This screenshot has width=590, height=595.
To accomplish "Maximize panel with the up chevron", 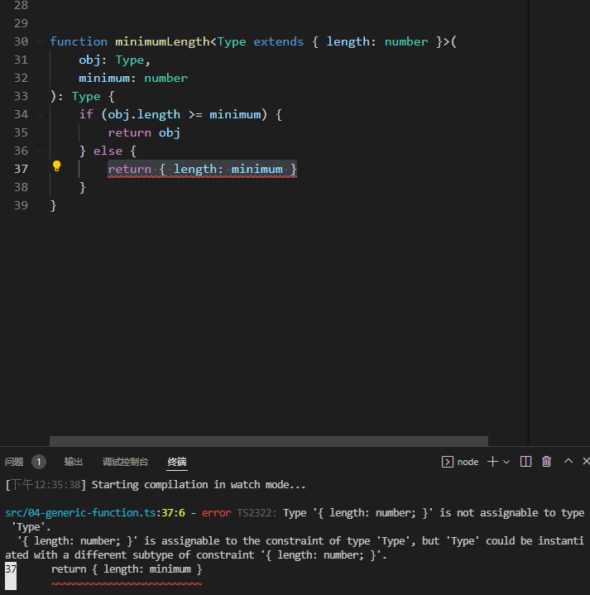I will [568, 461].
